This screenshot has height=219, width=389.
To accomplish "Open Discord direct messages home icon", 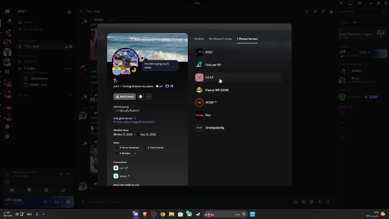I will pyautogui.click(x=7, y=12).
